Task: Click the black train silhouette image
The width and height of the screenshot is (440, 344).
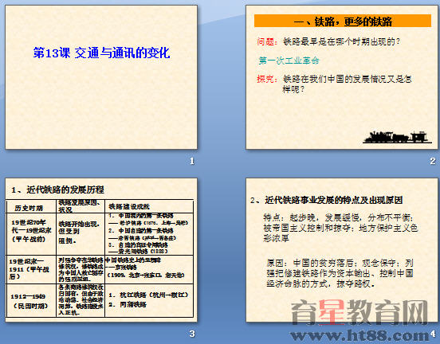Action: coord(397,137)
